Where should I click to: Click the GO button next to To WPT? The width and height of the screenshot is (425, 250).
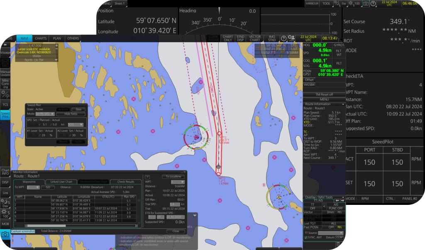coord(48,187)
